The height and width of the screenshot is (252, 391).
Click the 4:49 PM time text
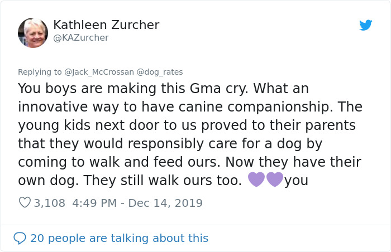(94, 202)
